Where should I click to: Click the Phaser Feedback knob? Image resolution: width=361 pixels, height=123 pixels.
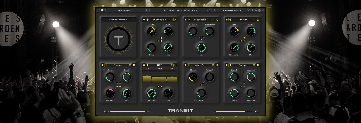pos(110,93)
